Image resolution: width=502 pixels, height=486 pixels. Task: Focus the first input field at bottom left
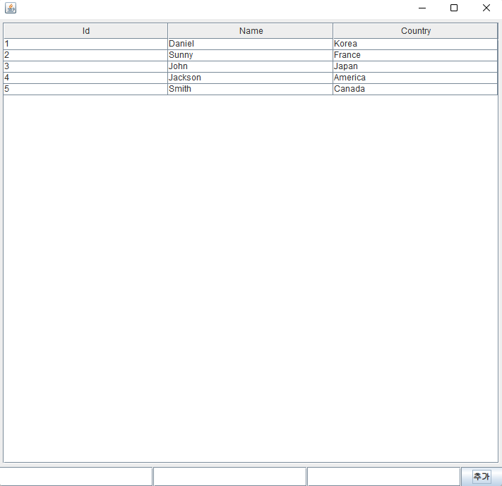click(76, 476)
